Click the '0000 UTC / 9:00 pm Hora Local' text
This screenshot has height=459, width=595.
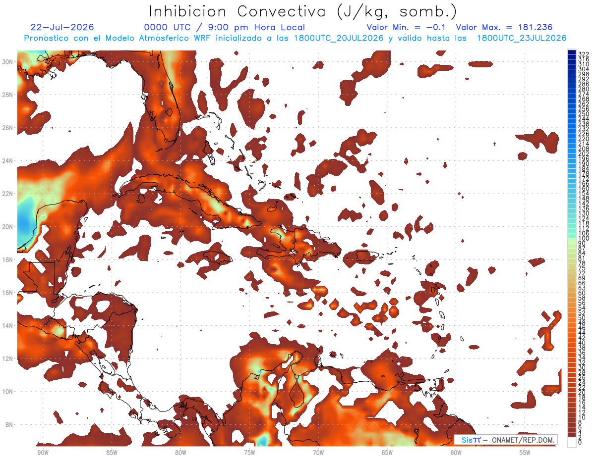point(225,27)
